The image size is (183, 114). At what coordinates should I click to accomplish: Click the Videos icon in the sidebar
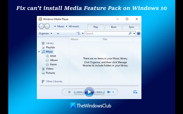43,69
